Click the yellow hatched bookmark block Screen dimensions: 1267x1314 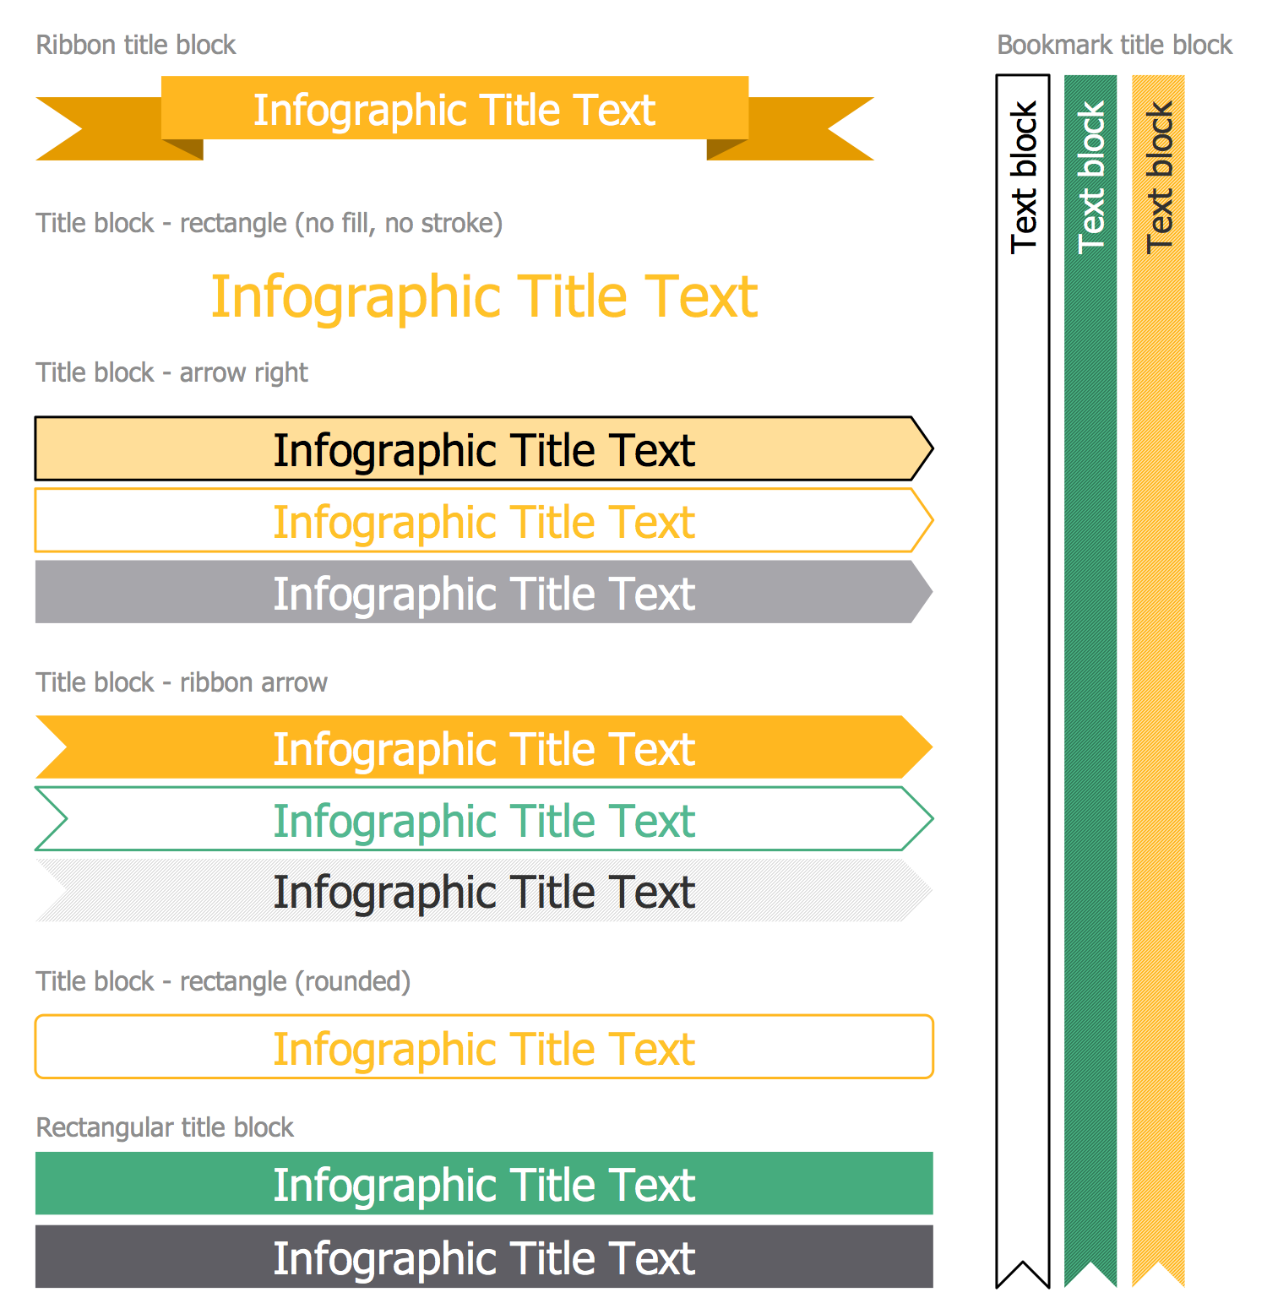point(1158,676)
